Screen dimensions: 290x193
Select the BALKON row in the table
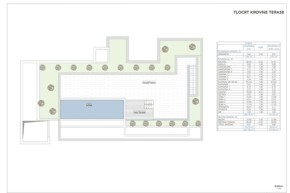249,62
